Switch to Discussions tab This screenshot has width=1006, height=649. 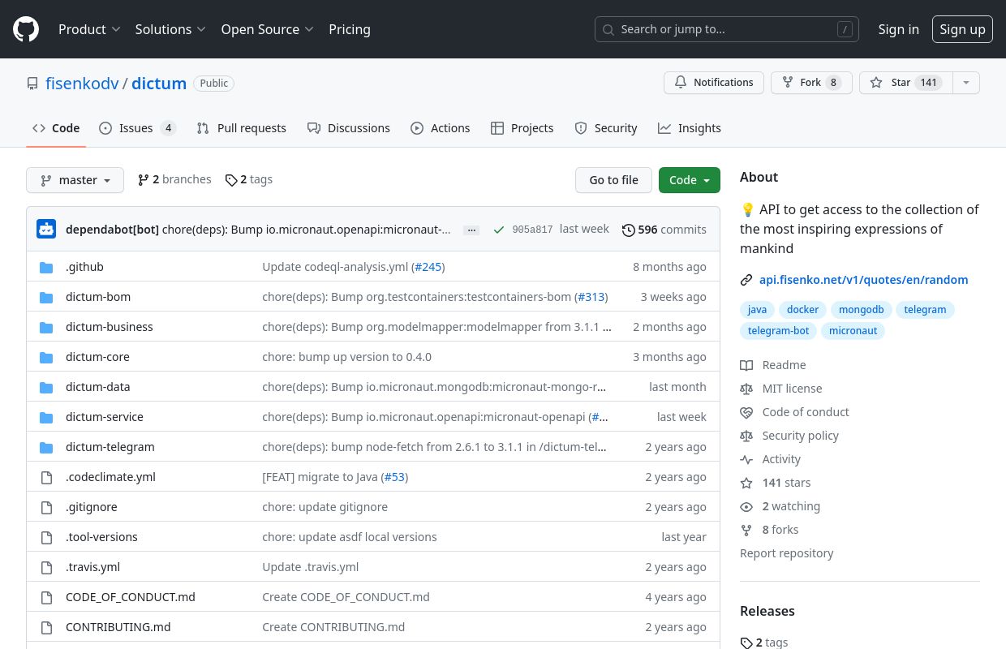point(349,128)
